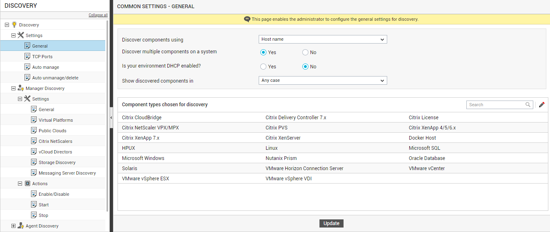Viewport: 550px width, 232px height.
Task: Collapse the sidebar using splitter arrow
Action: click(x=111, y=117)
